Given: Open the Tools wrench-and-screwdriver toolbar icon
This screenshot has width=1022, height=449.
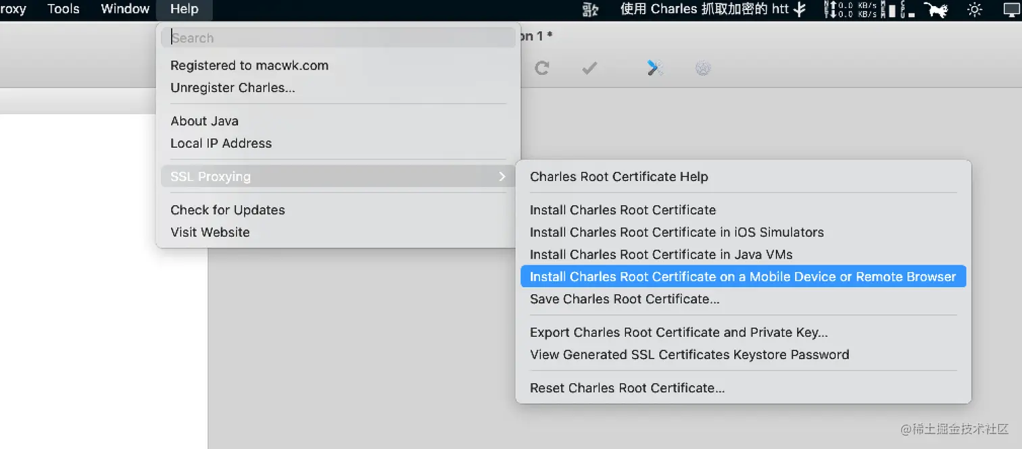Looking at the screenshot, I should pyautogui.click(x=654, y=68).
